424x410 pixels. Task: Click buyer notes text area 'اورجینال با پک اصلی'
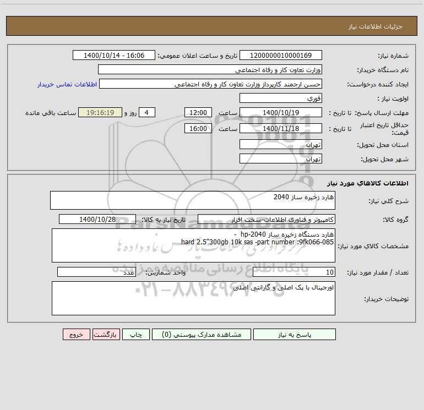pos(193,298)
